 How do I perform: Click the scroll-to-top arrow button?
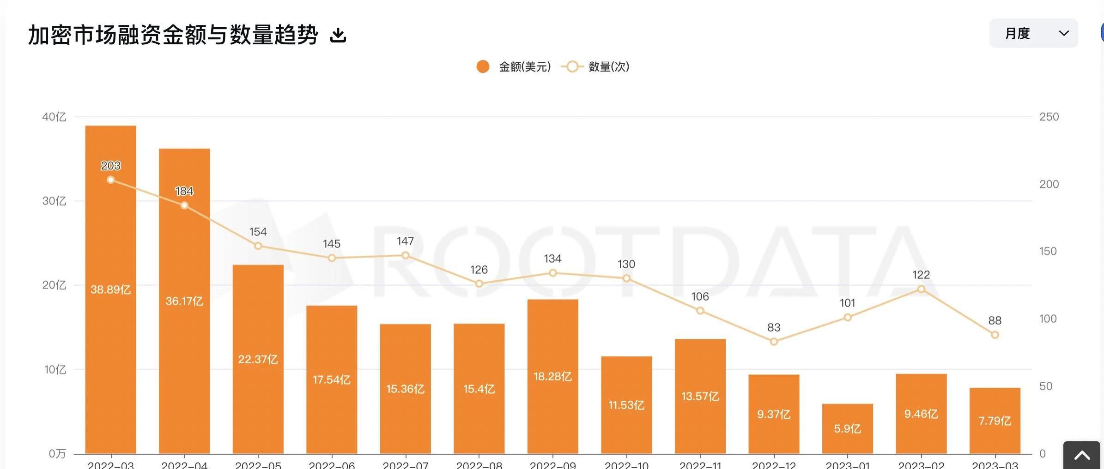pyautogui.click(x=1082, y=456)
